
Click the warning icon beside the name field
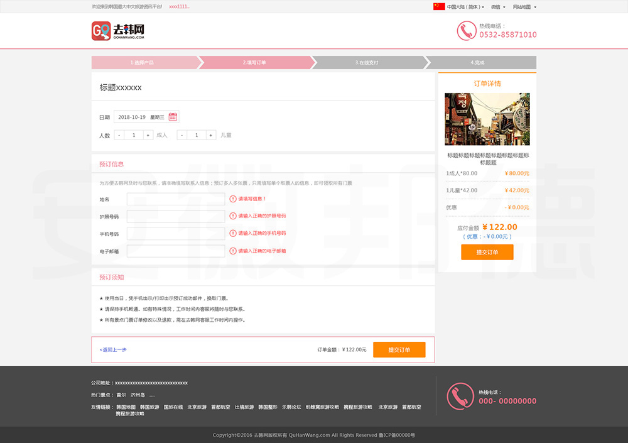pos(233,199)
